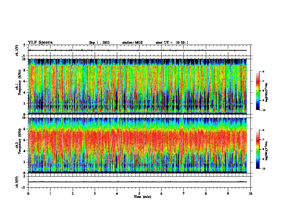Click the ch.1(V) waveform trace panel

pos(139,50)
